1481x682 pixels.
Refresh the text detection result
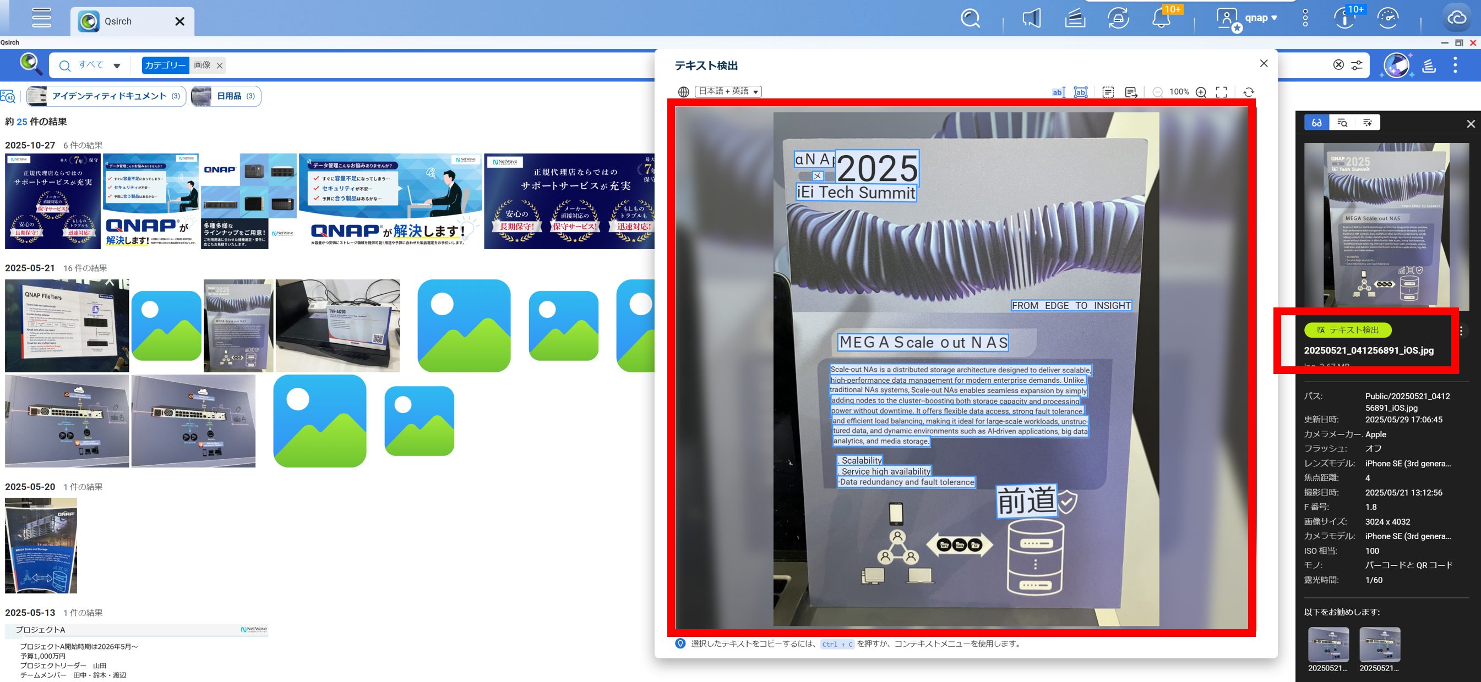pyautogui.click(x=1248, y=92)
